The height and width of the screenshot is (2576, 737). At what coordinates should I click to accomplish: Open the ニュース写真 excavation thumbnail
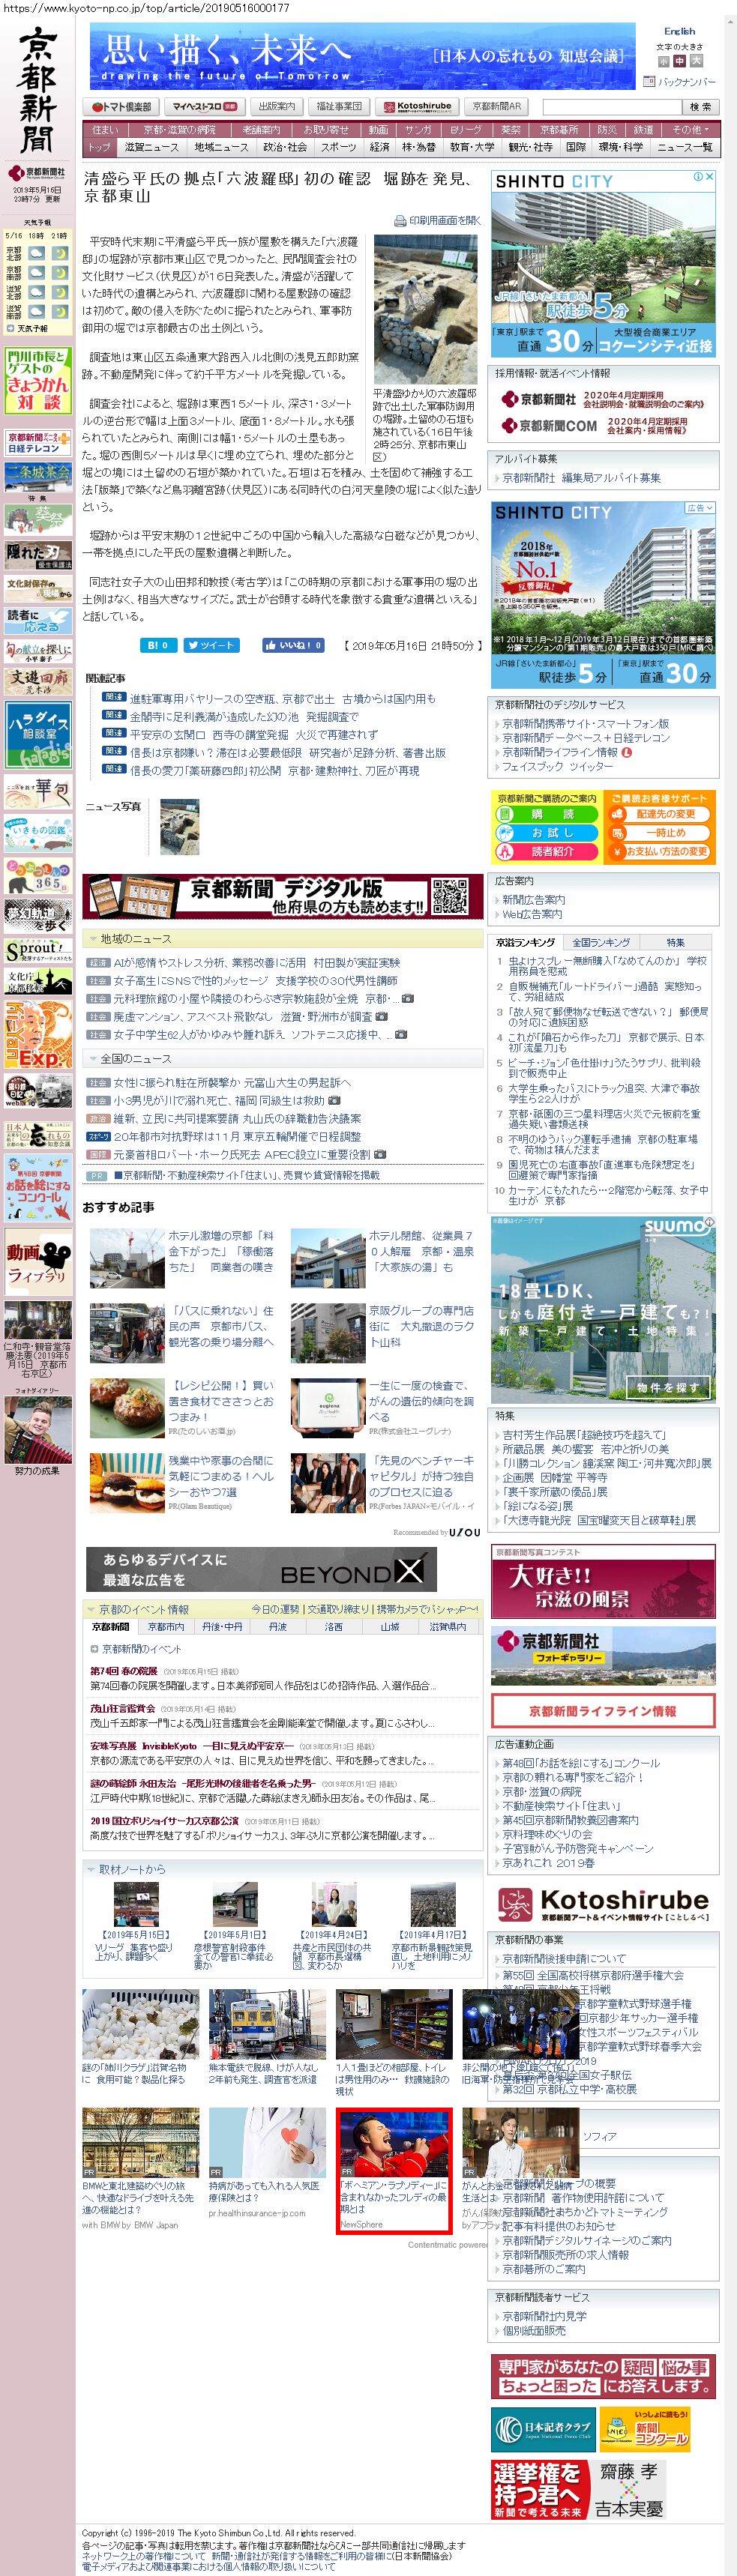pyautogui.click(x=180, y=826)
